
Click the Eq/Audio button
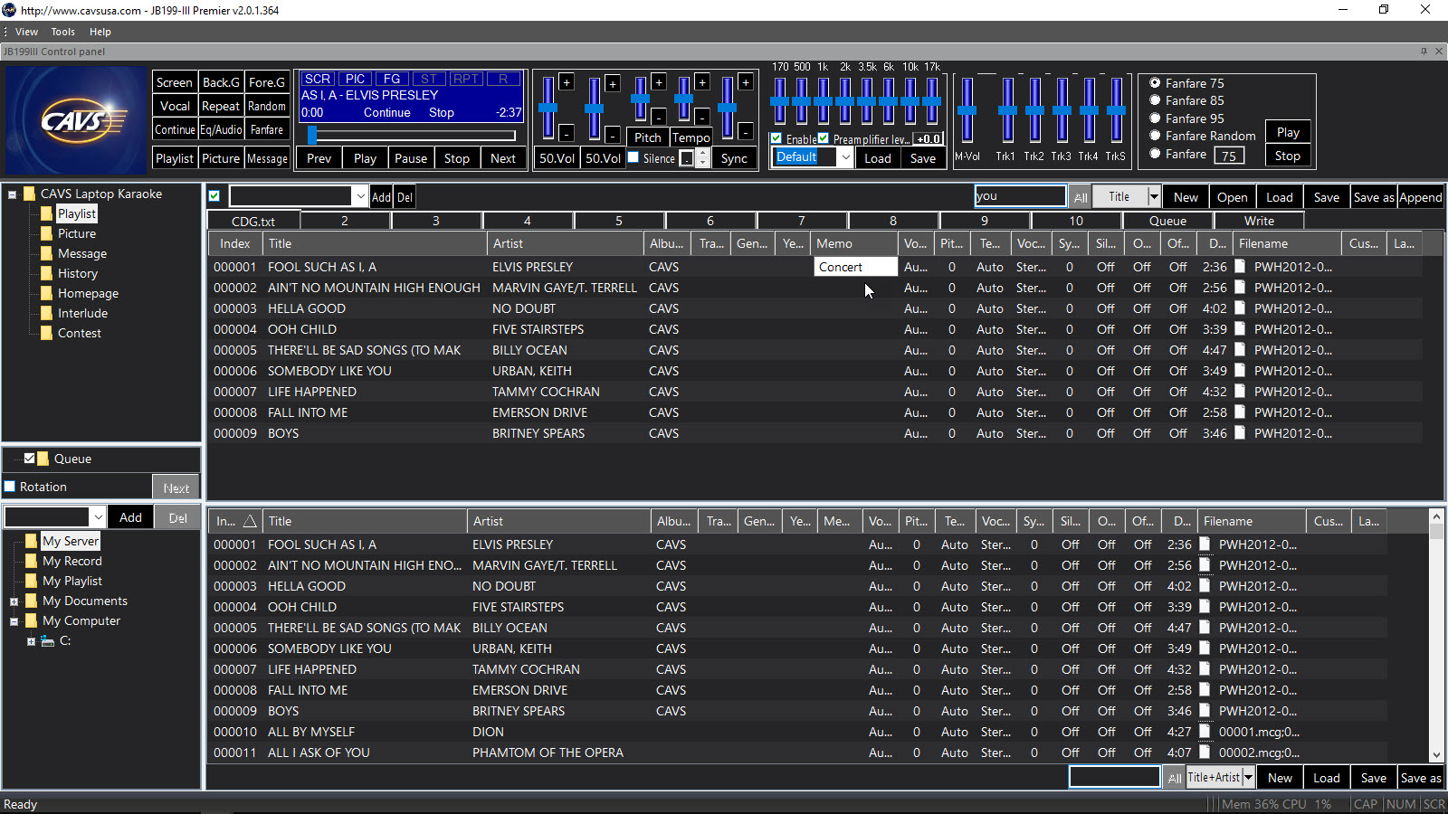point(221,129)
